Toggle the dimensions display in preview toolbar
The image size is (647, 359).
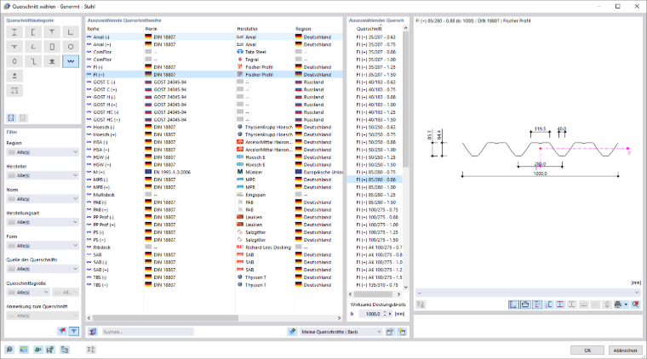pos(512,305)
